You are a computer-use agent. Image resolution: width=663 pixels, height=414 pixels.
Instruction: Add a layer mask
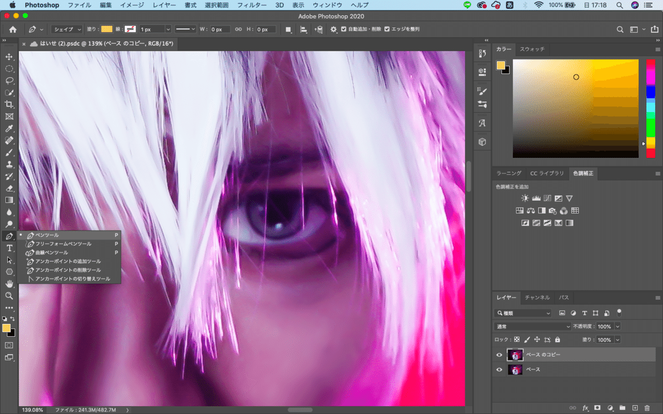[597, 408]
